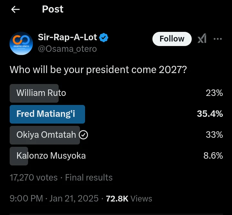Click the voted checkmark next to Okiya Omtatah
The width and height of the screenshot is (232, 215).
point(83,135)
